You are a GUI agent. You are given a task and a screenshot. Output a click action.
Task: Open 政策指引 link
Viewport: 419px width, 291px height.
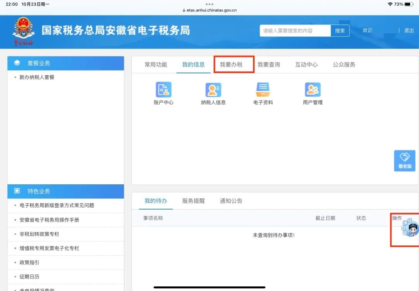29,262
